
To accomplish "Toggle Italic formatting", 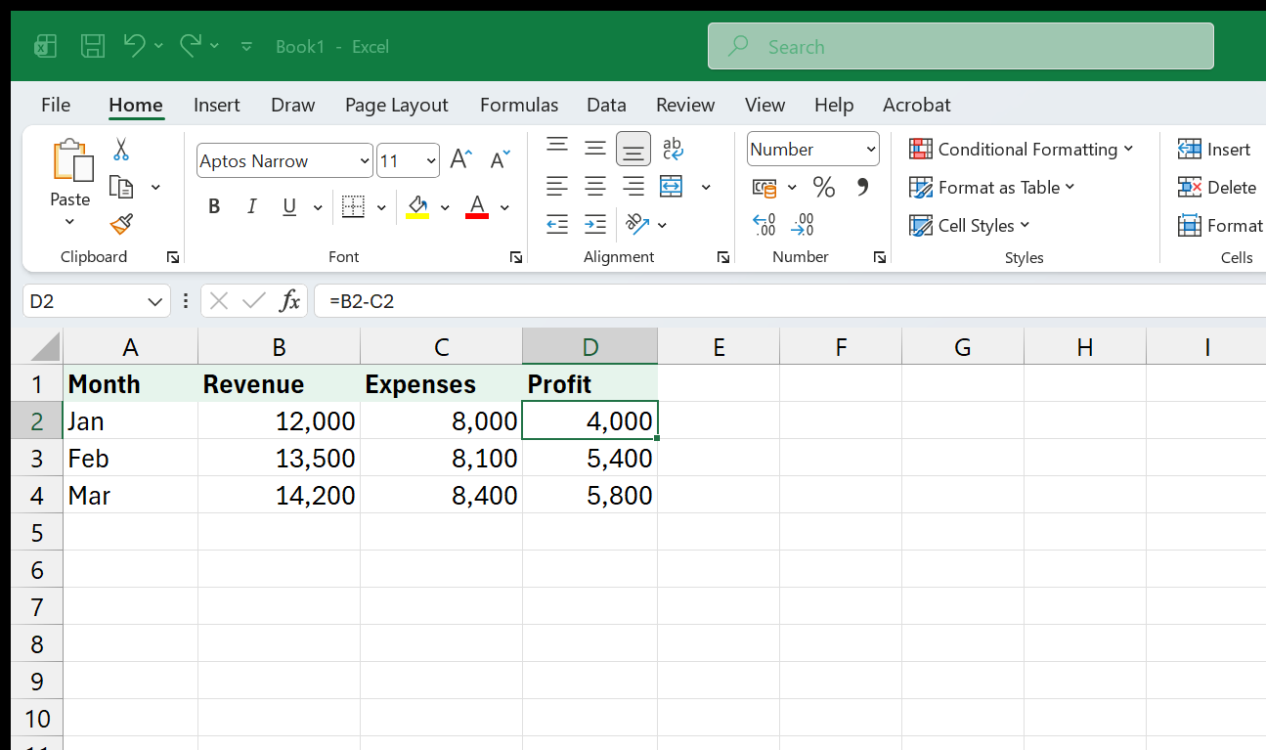I will click(x=252, y=206).
